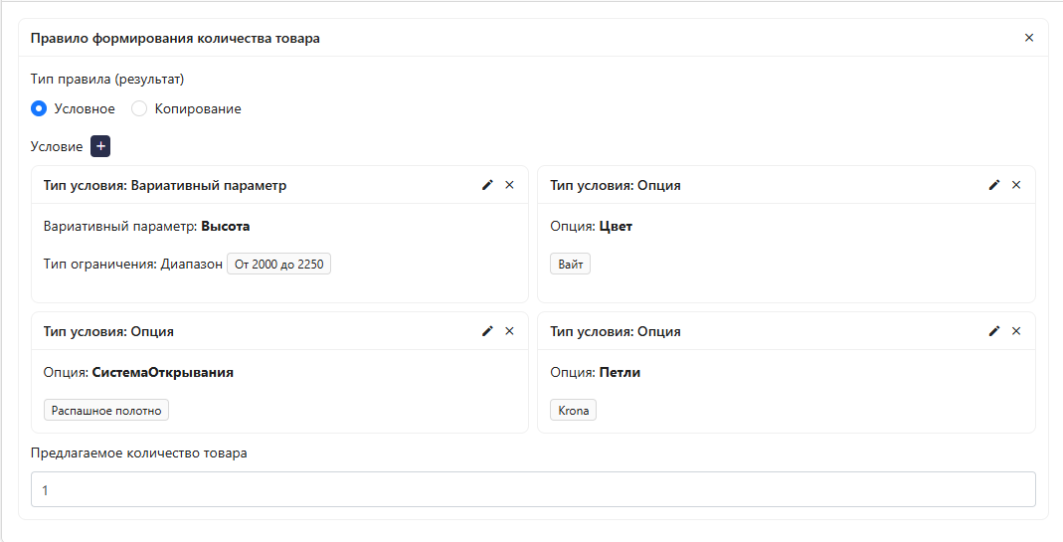Image resolution: width=1063 pixels, height=542 pixels.
Task: Edit the Вариативный параметр condition
Action: (x=487, y=185)
